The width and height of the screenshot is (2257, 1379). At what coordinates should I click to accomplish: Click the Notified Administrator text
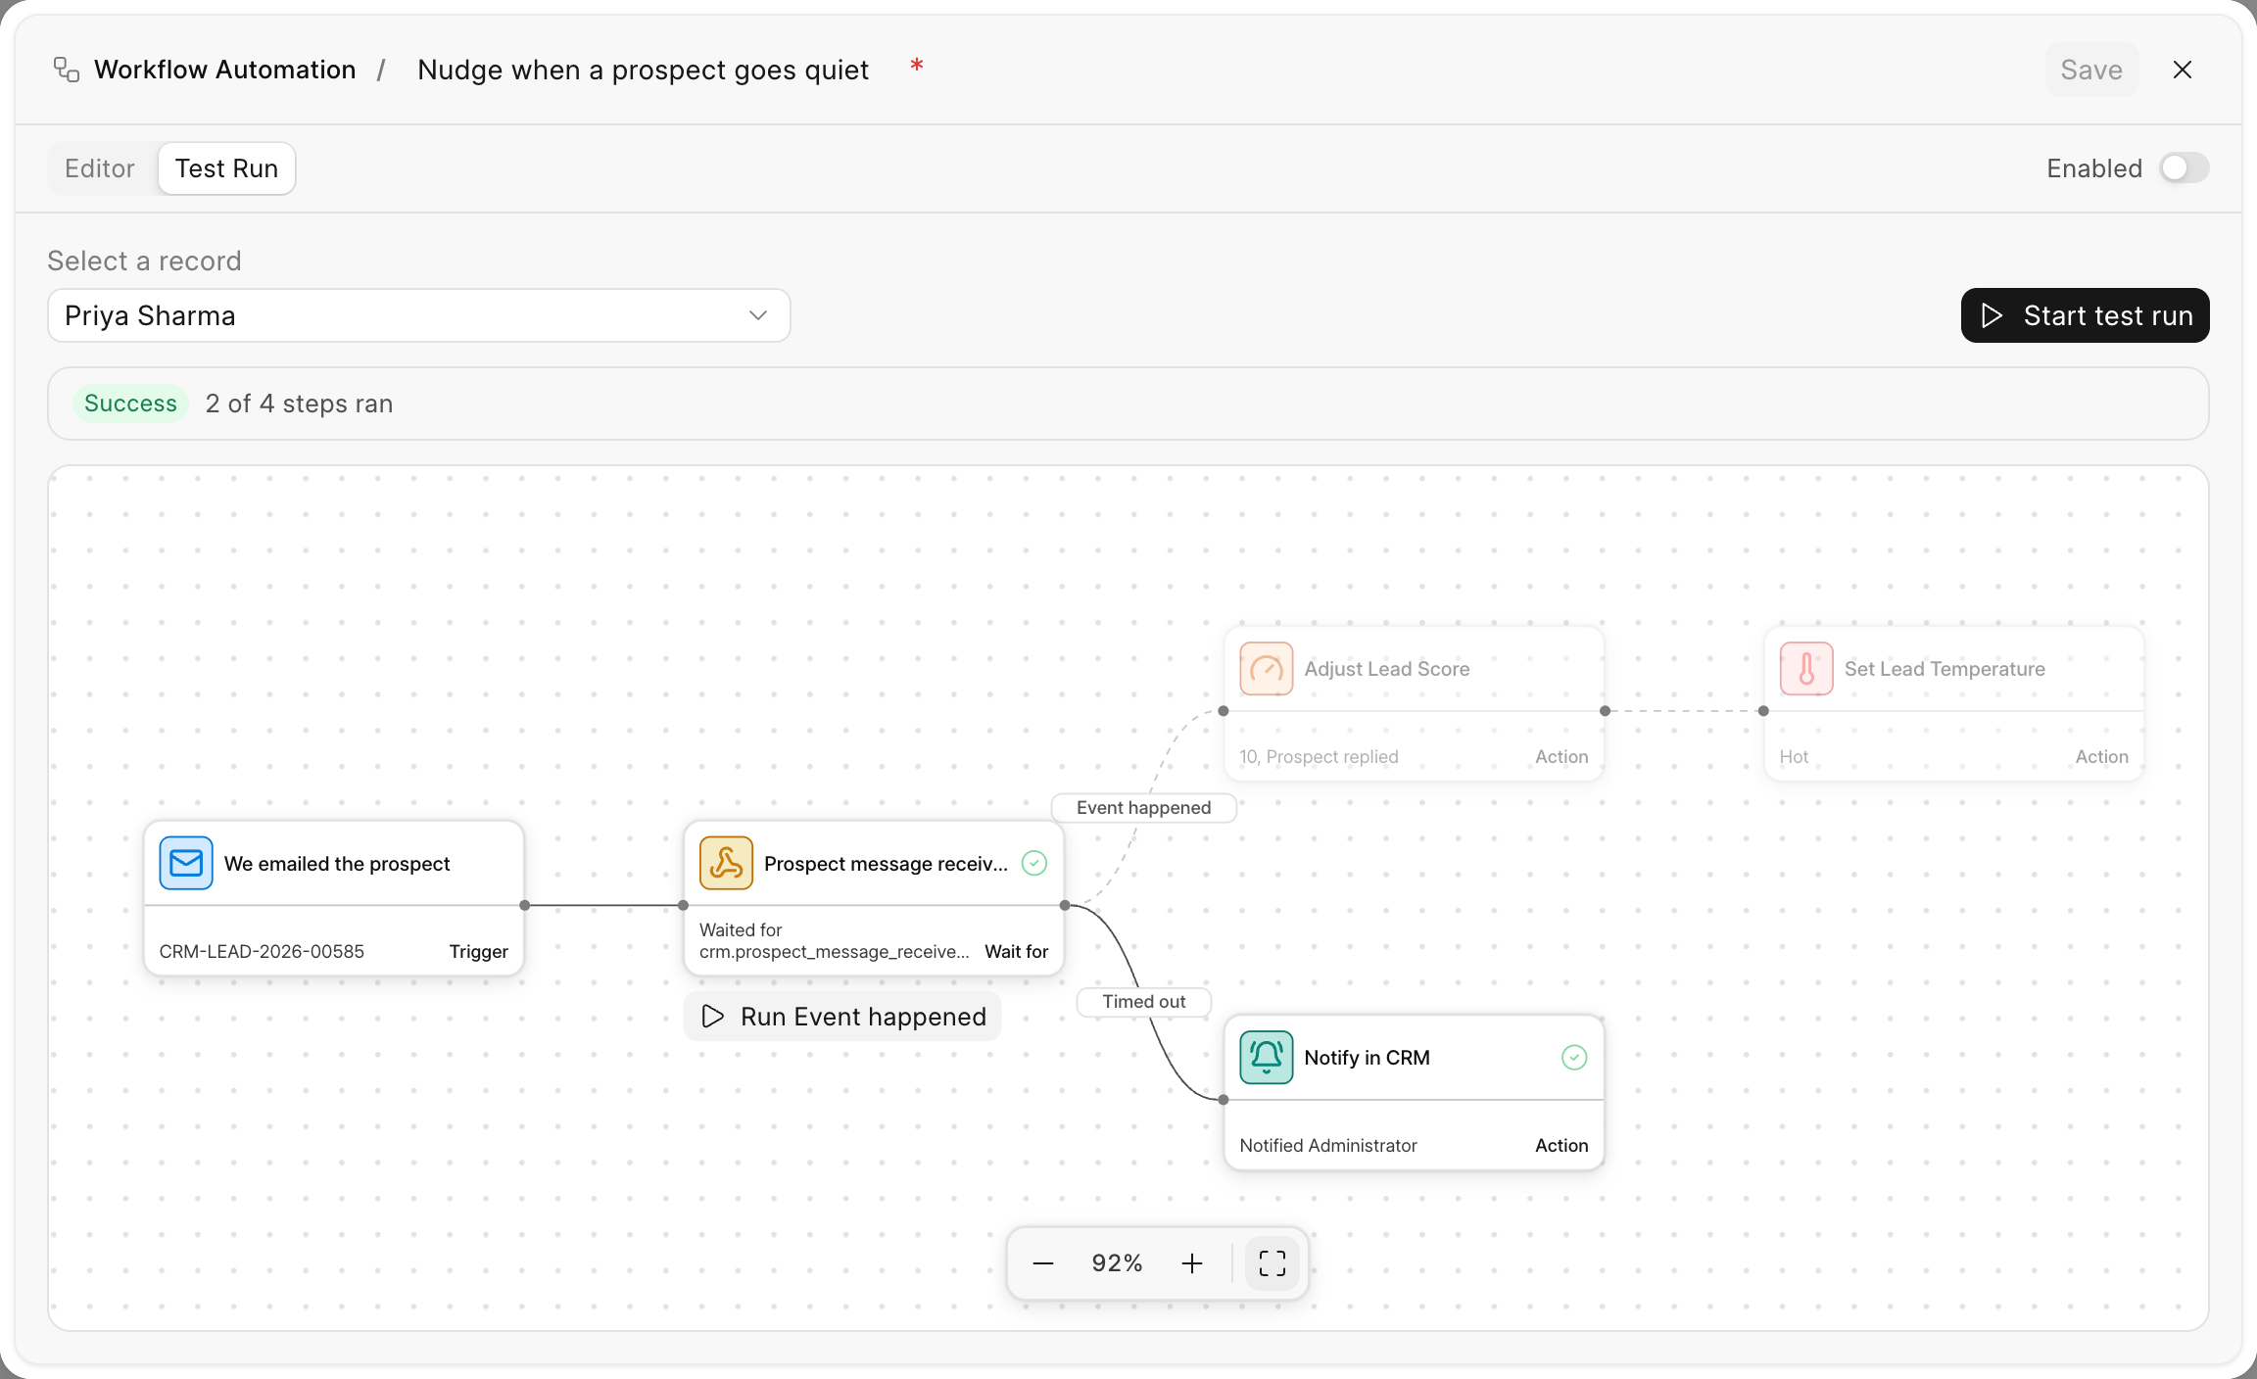pos(1328,1146)
